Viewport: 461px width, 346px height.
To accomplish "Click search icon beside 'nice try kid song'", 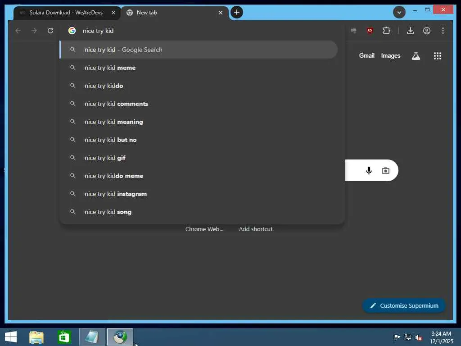I will pyautogui.click(x=72, y=212).
